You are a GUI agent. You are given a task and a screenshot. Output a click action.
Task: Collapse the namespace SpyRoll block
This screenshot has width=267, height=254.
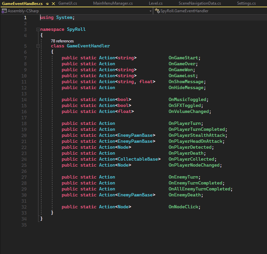pos(38,29)
